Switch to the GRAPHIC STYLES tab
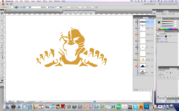Viewport: 179px width, 111px height. pos(169,31)
